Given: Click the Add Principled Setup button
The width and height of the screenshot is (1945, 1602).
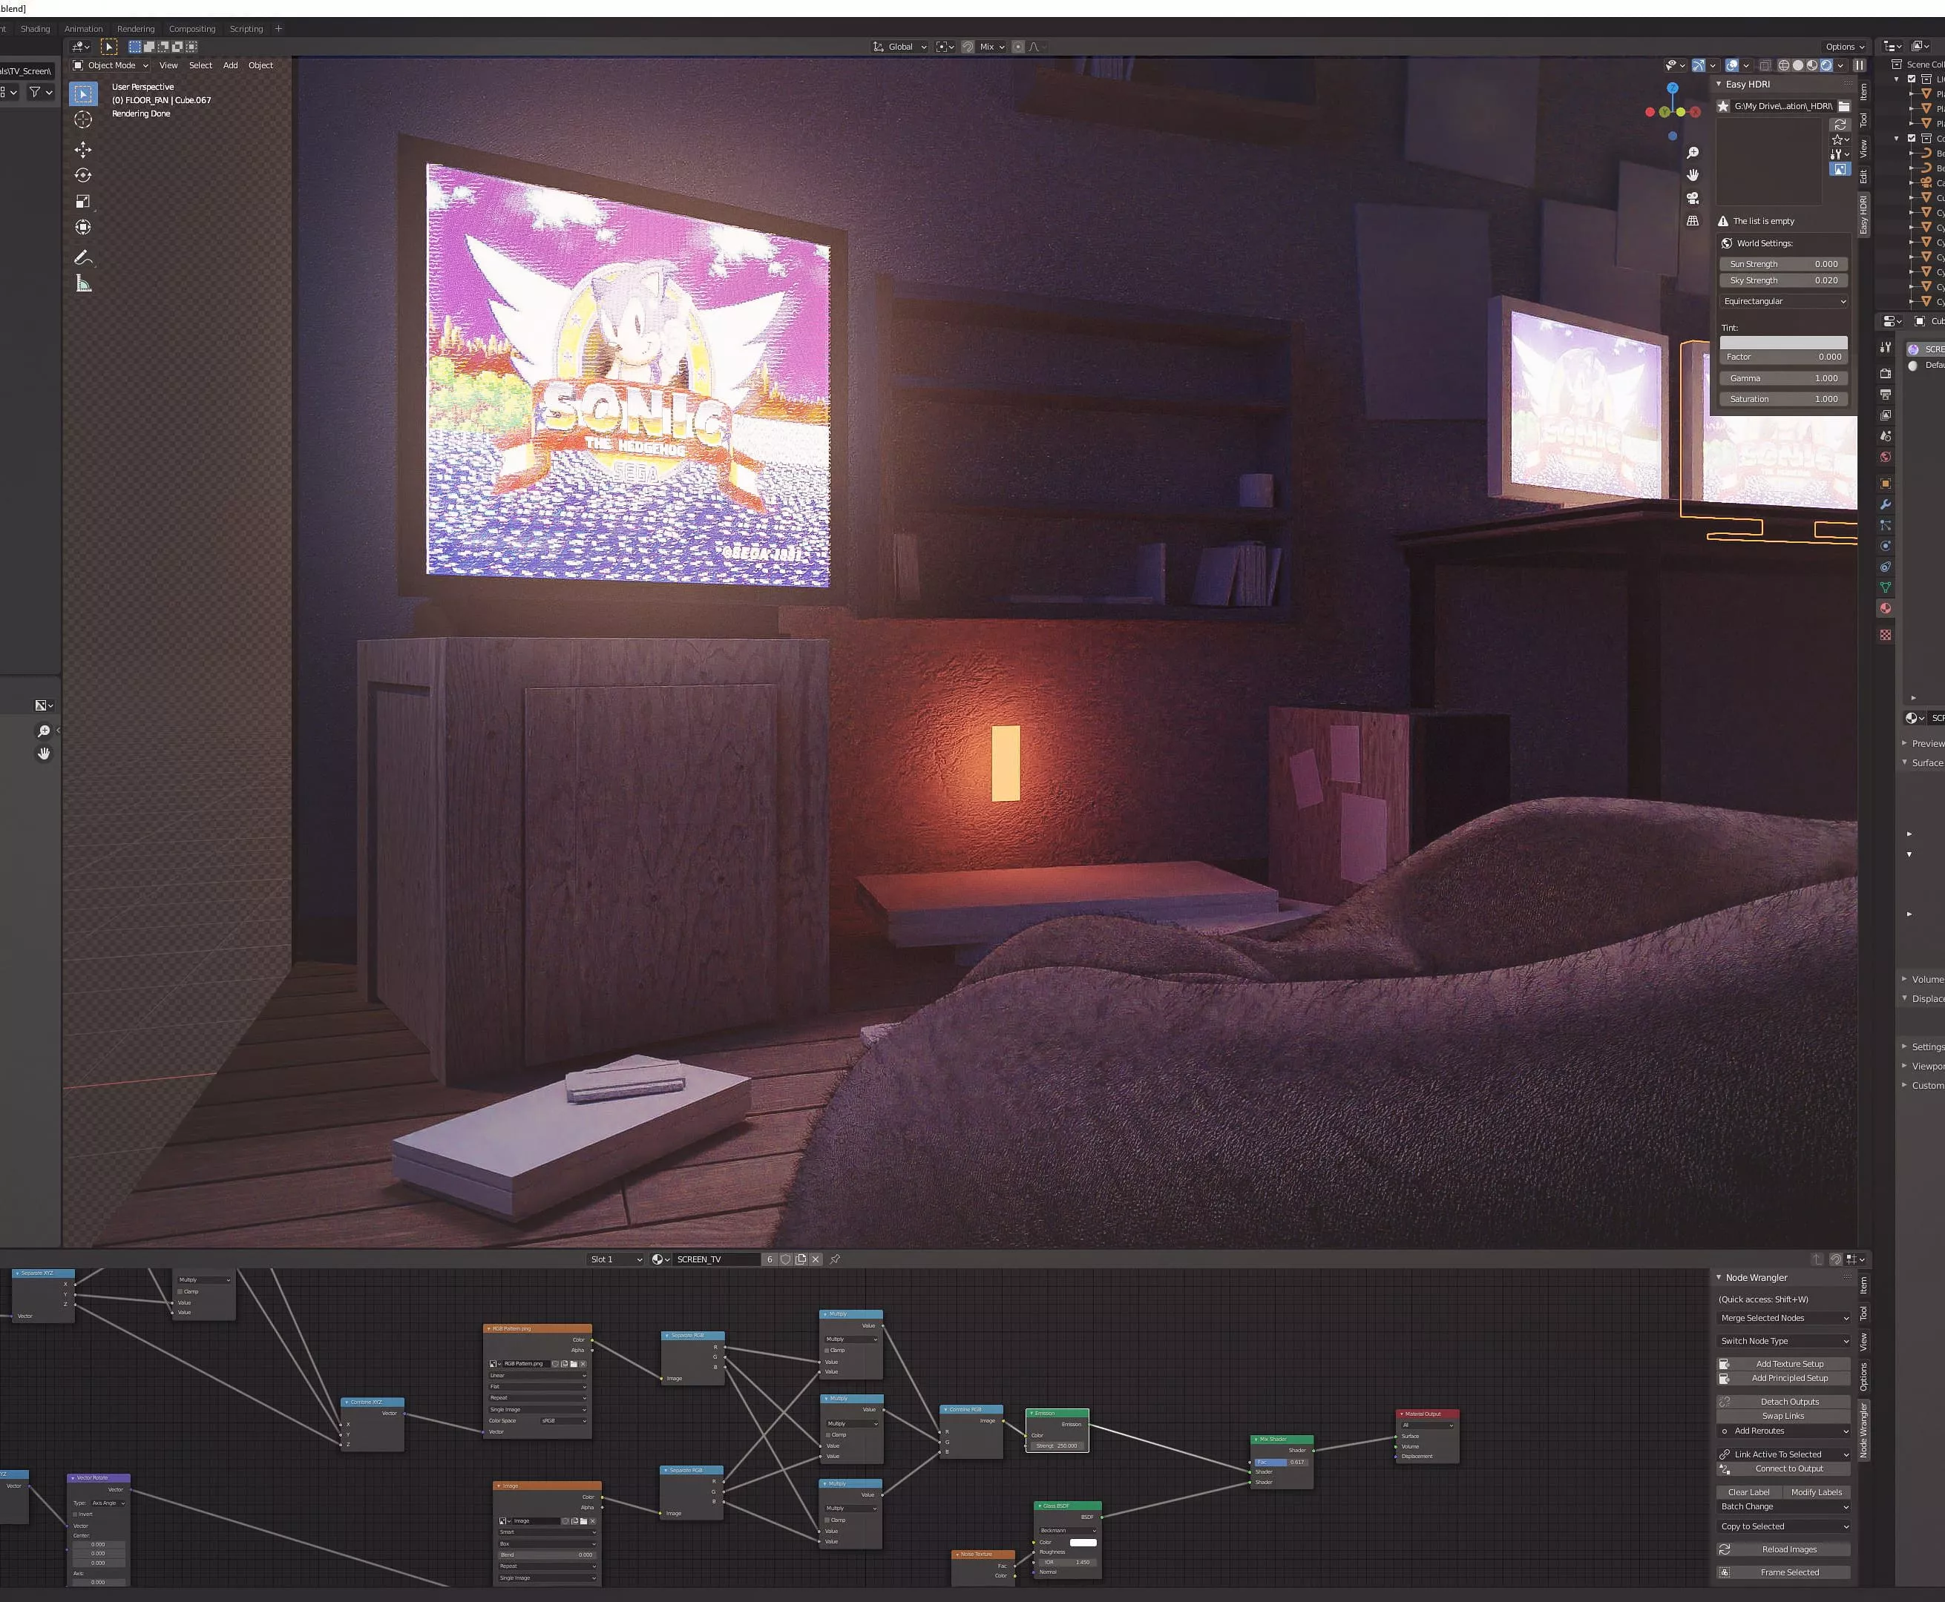Looking at the screenshot, I should 1789,1378.
